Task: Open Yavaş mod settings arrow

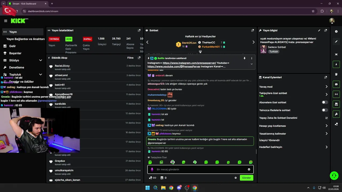Action: [x=327, y=87]
